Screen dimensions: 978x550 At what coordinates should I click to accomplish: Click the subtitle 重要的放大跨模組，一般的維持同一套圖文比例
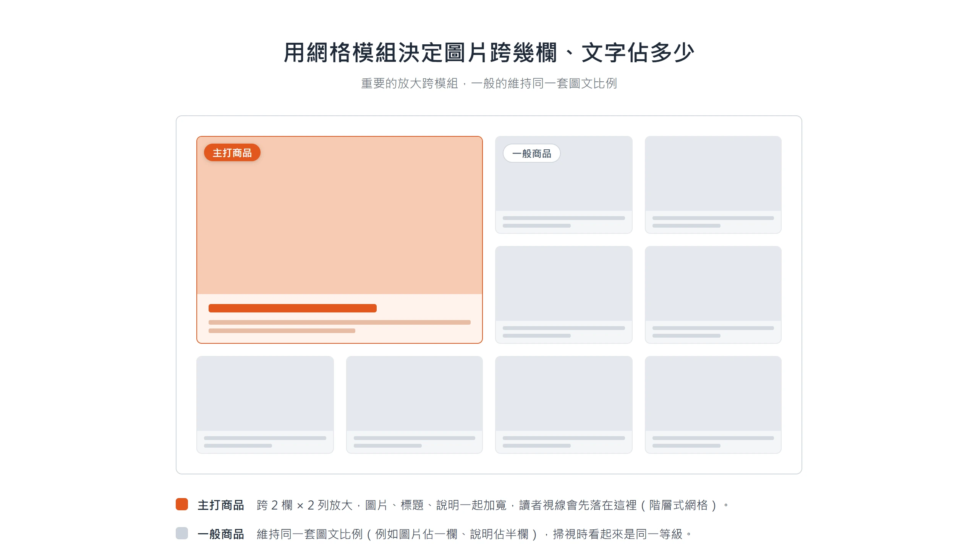[x=489, y=83]
